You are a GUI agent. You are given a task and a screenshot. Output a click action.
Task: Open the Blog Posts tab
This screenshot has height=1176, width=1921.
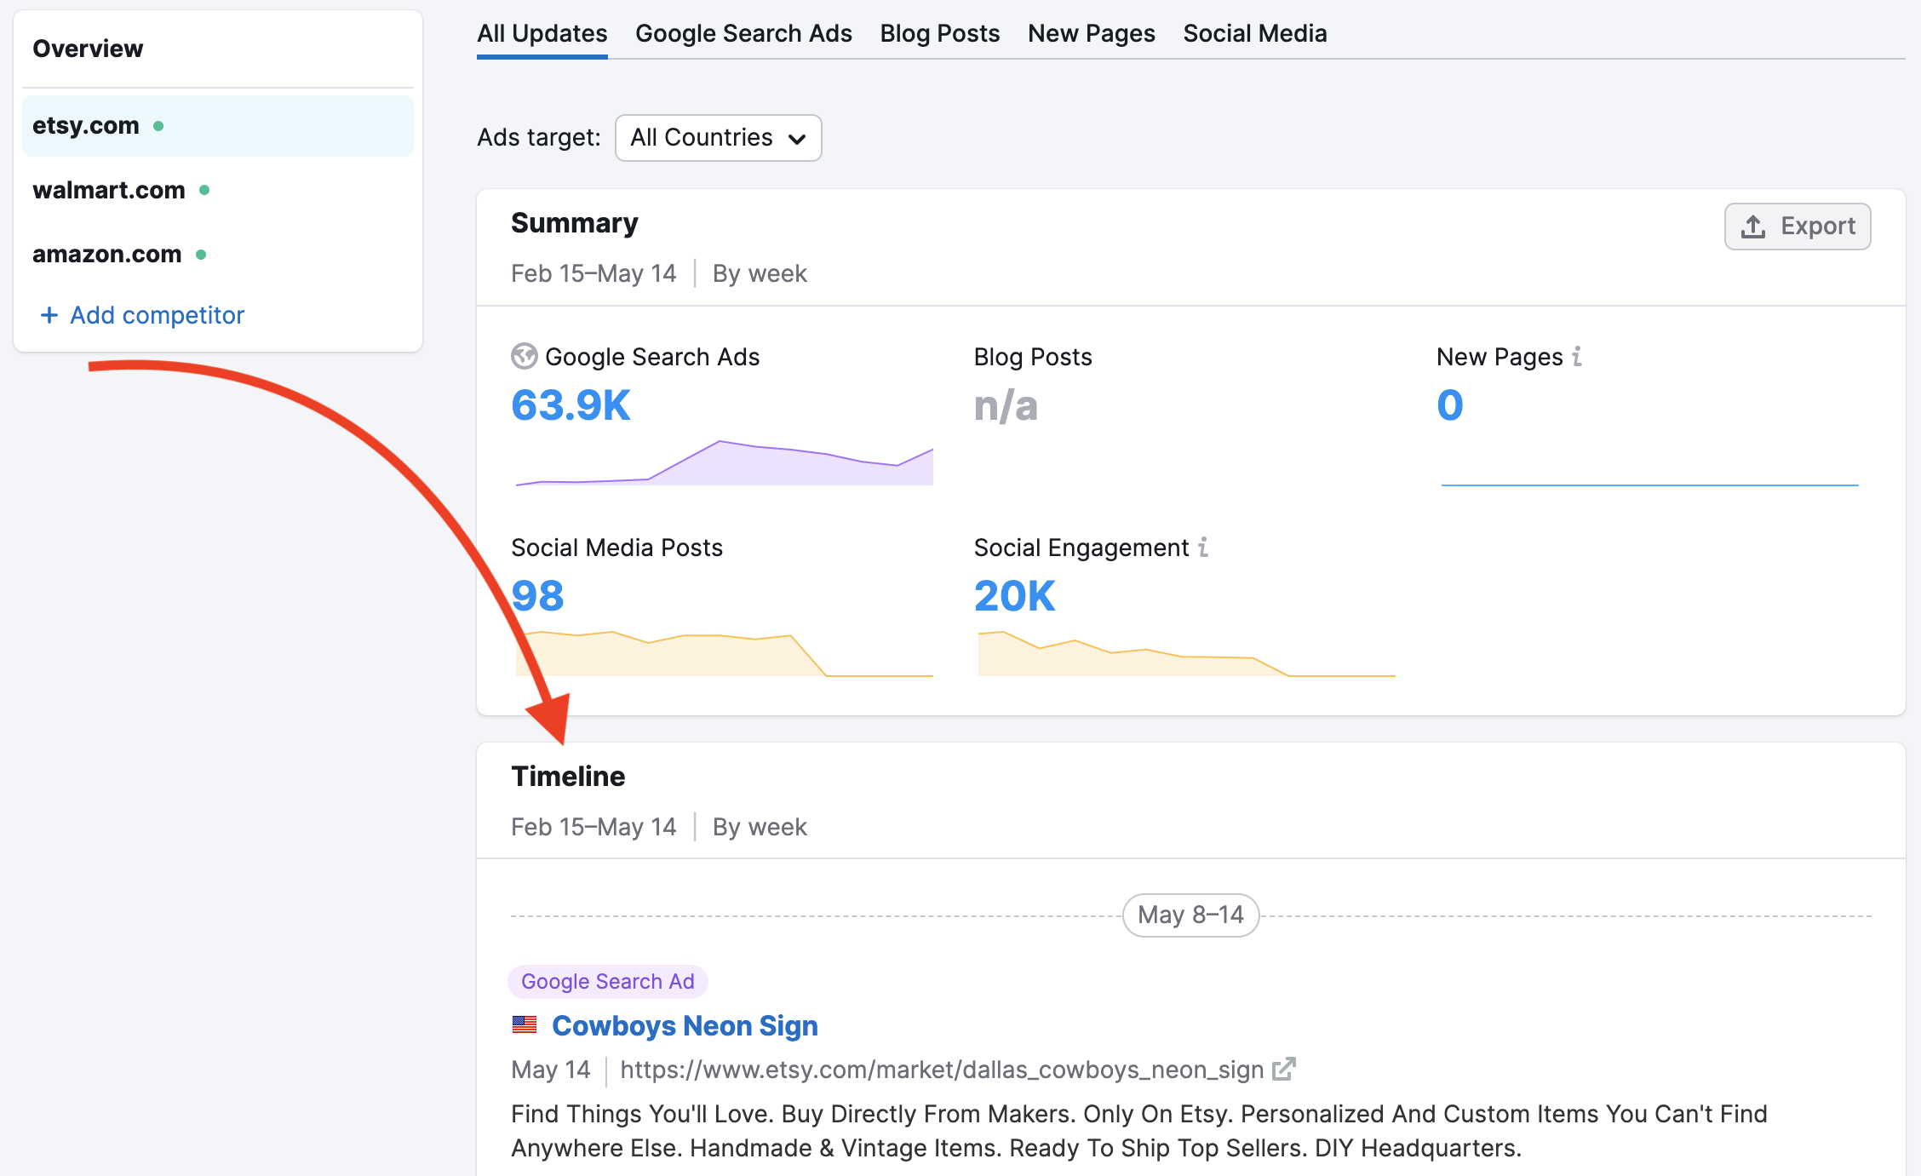coord(939,33)
